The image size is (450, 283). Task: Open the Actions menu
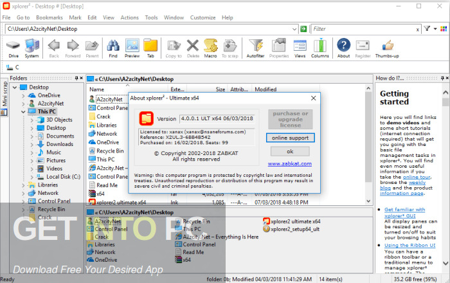pyautogui.click(x=129, y=17)
